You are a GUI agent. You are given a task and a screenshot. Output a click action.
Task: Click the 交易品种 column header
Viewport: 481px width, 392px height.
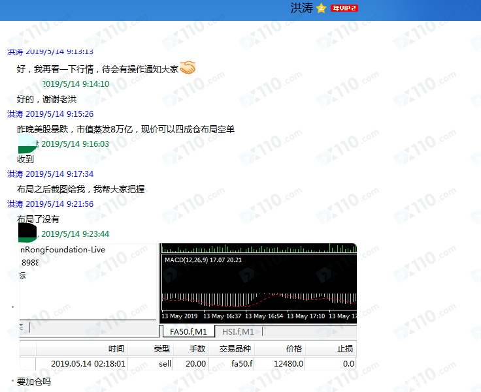click(x=235, y=349)
